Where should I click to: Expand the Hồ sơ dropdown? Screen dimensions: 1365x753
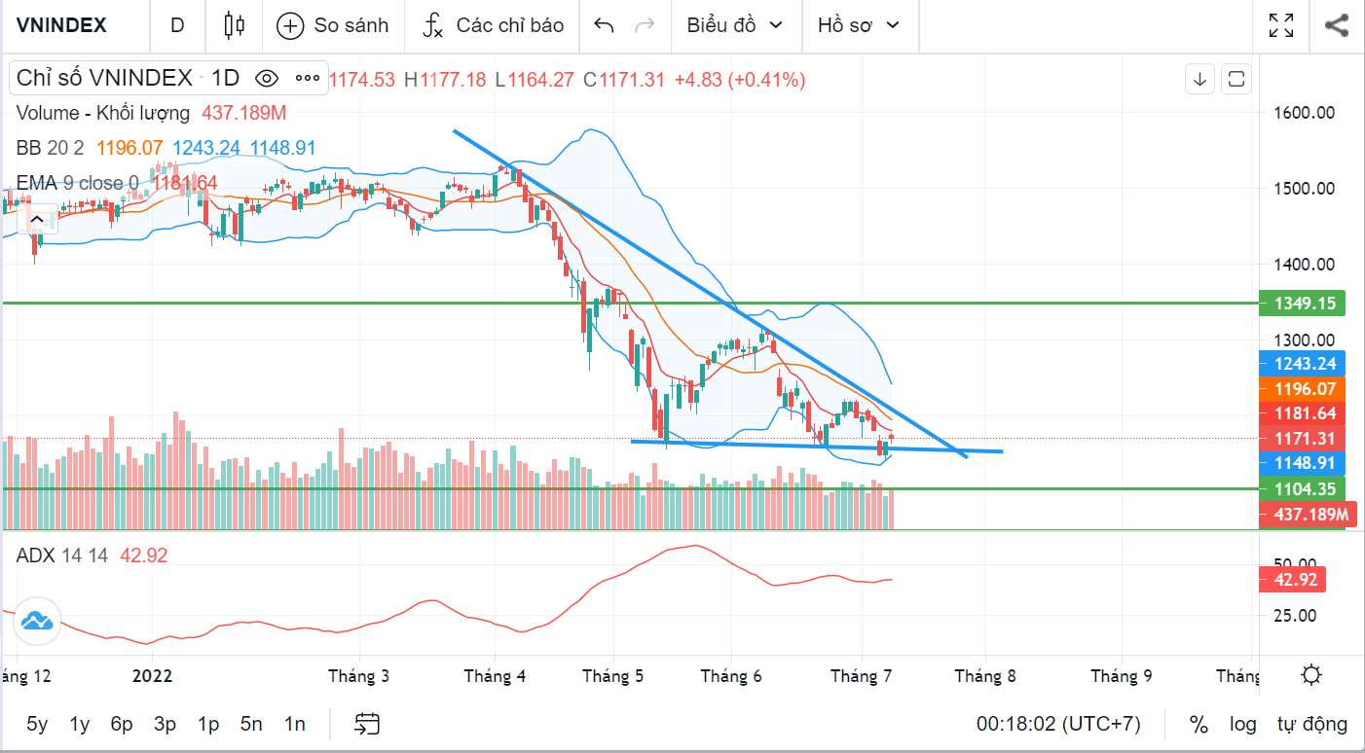pyautogui.click(x=859, y=25)
